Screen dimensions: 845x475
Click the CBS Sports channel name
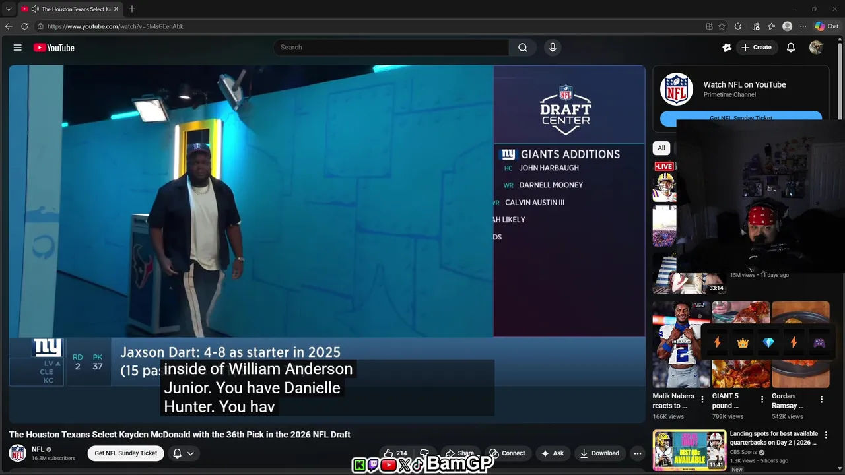(x=743, y=452)
